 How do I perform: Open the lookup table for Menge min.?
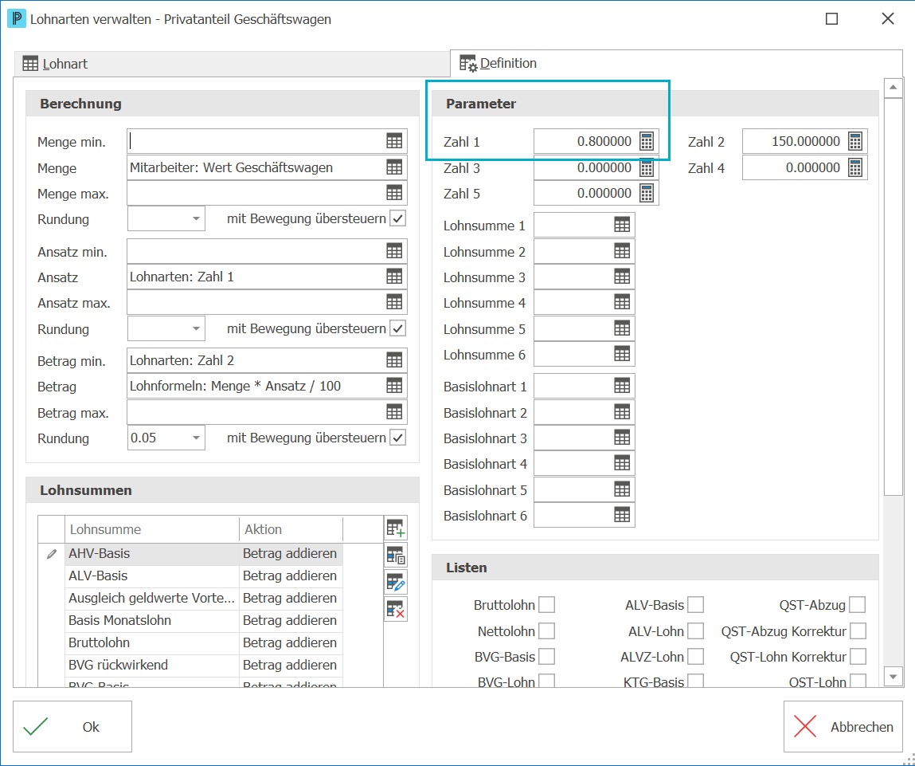pyautogui.click(x=394, y=141)
